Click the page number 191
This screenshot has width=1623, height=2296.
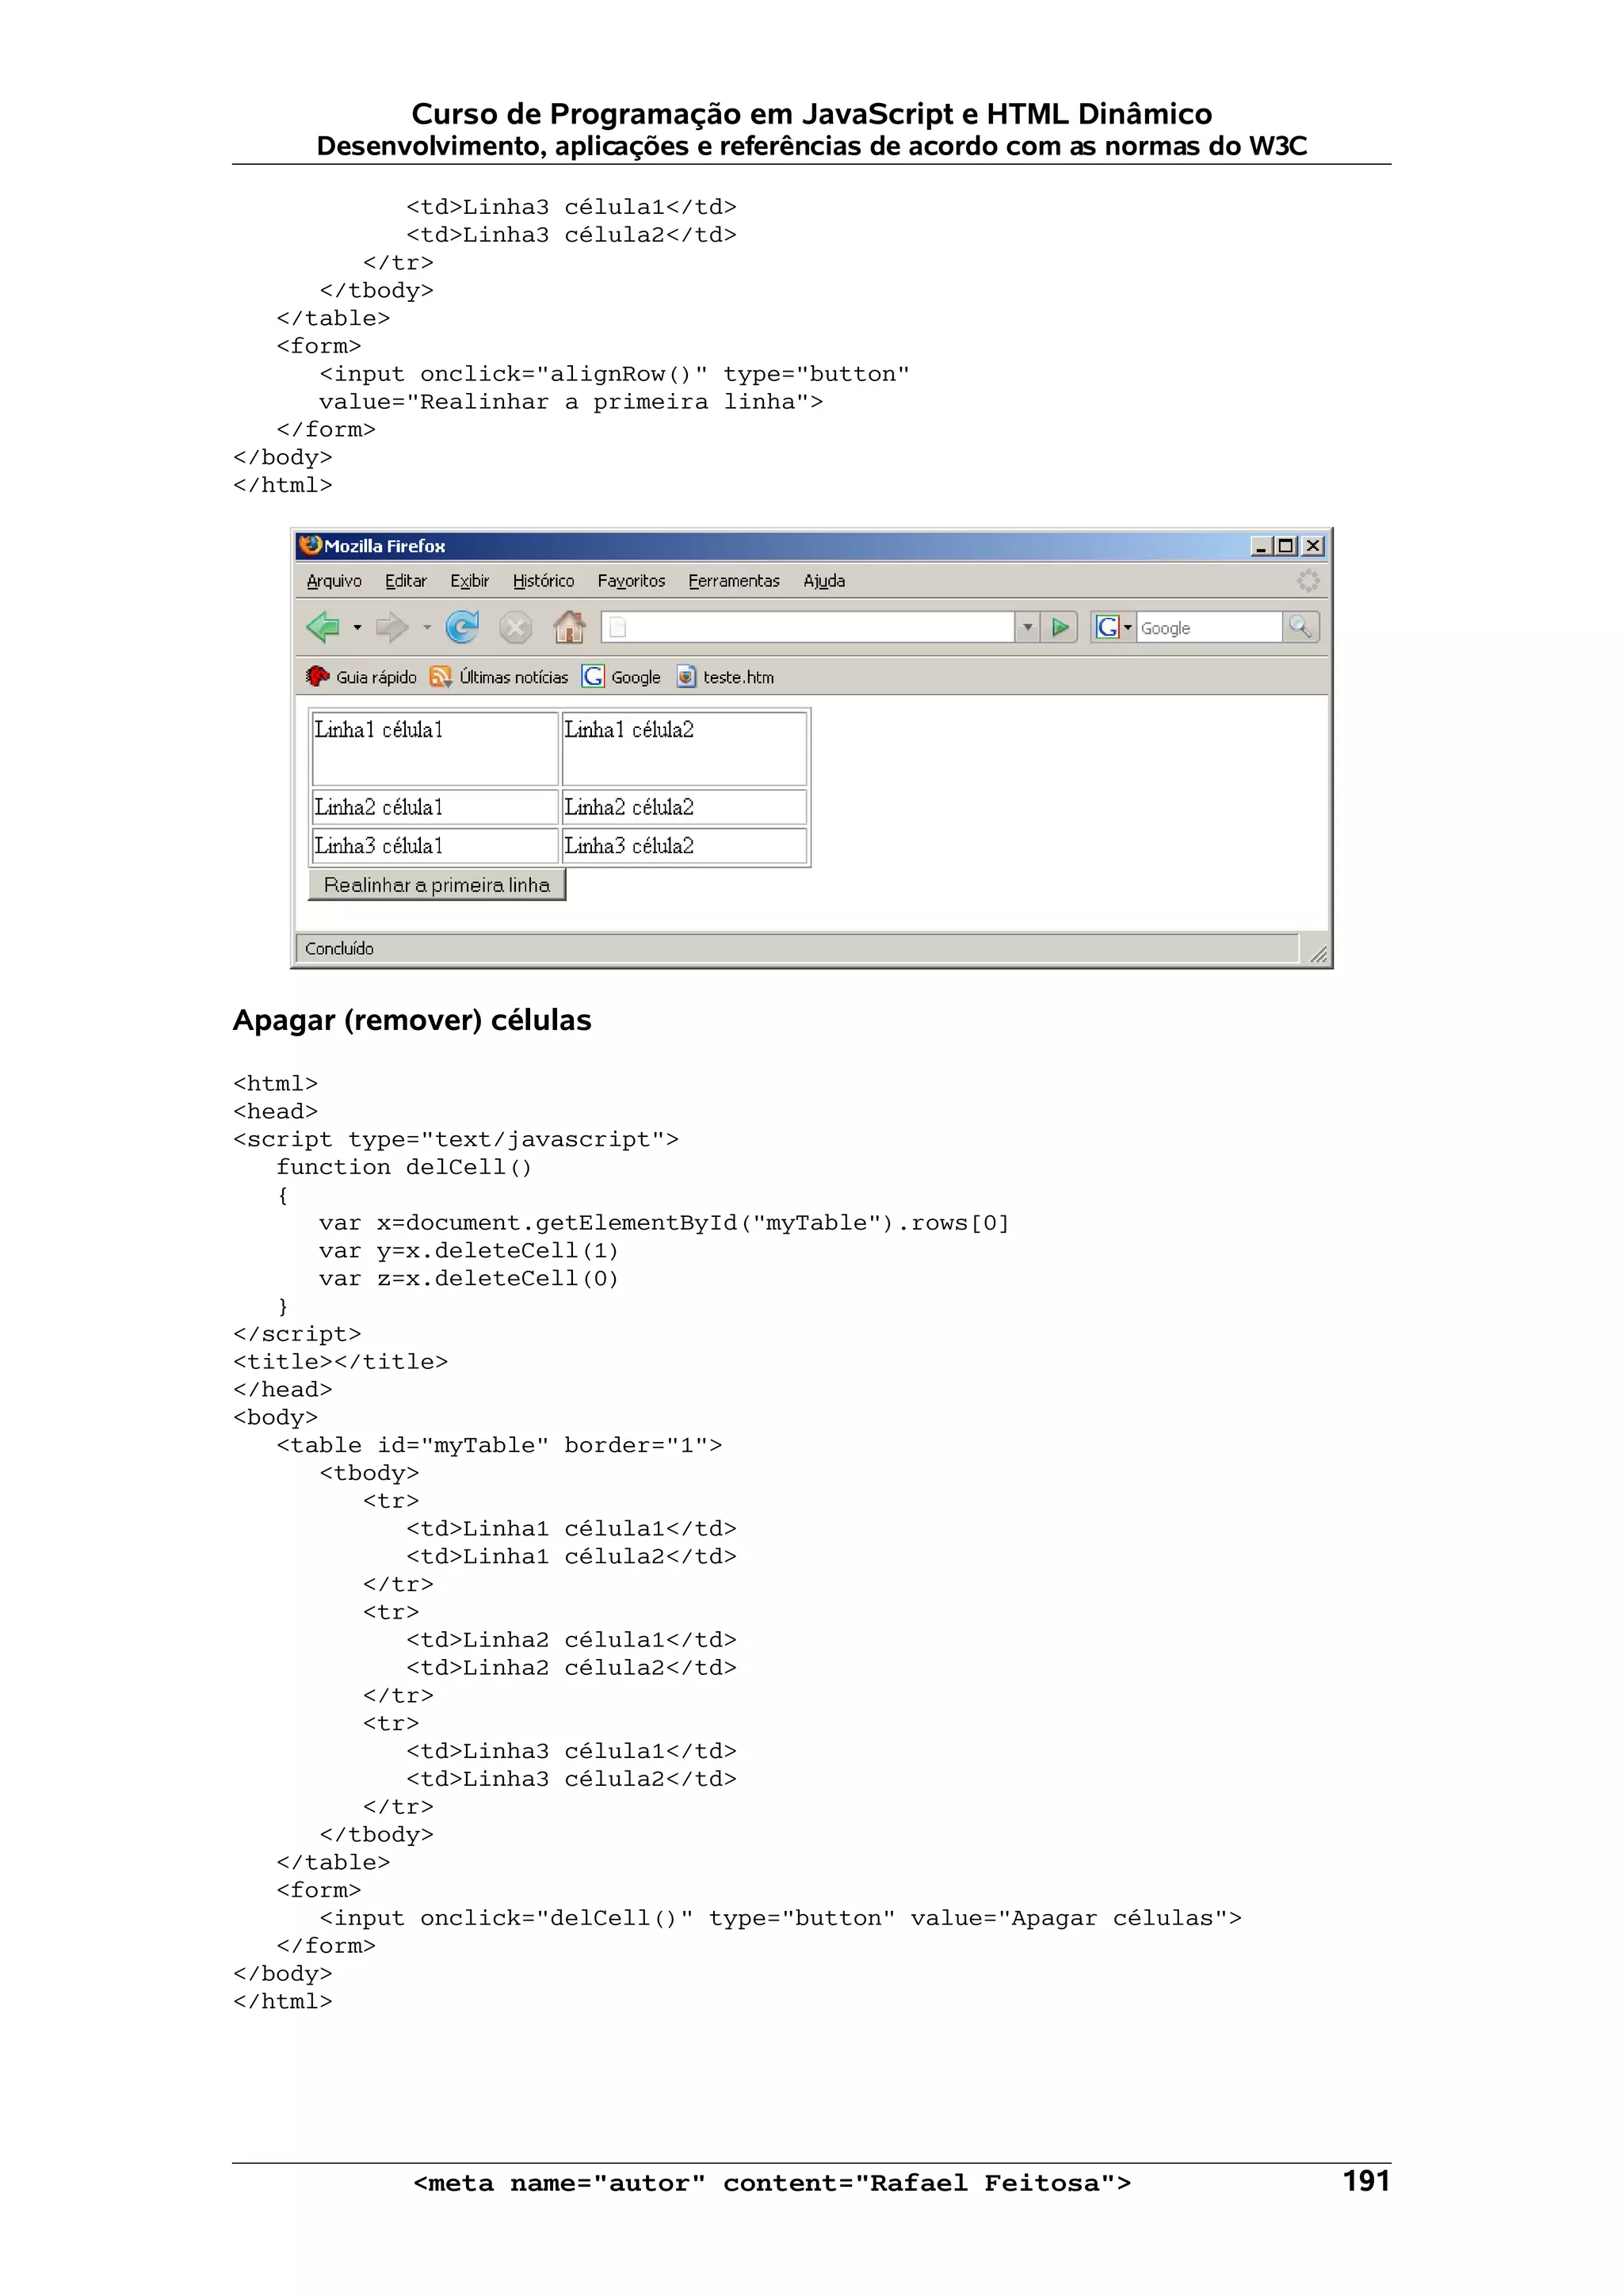(x=1366, y=2181)
